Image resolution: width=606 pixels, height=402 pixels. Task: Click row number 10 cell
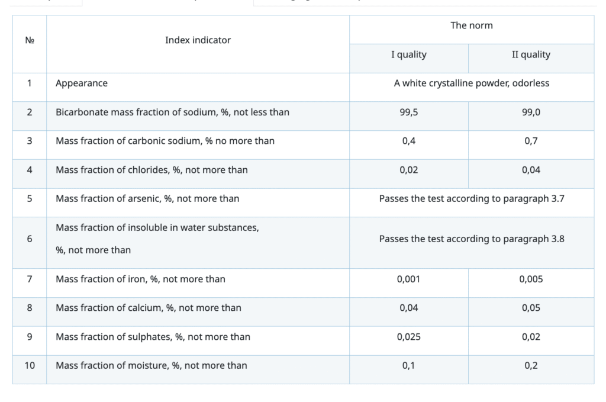coord(30,365)
